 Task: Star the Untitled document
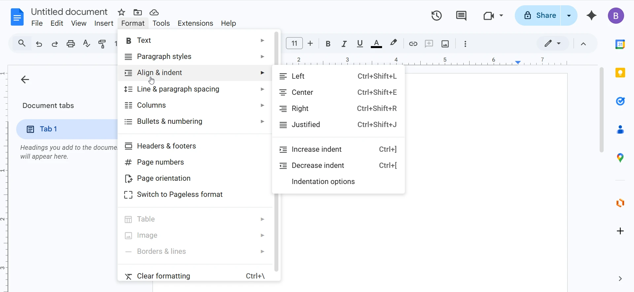click(122, 13)
